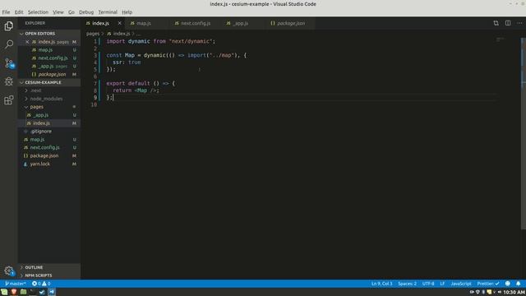This screenshot has height=296, width=526.
Task: Open package.json in project tree
Action: [49, 155]
